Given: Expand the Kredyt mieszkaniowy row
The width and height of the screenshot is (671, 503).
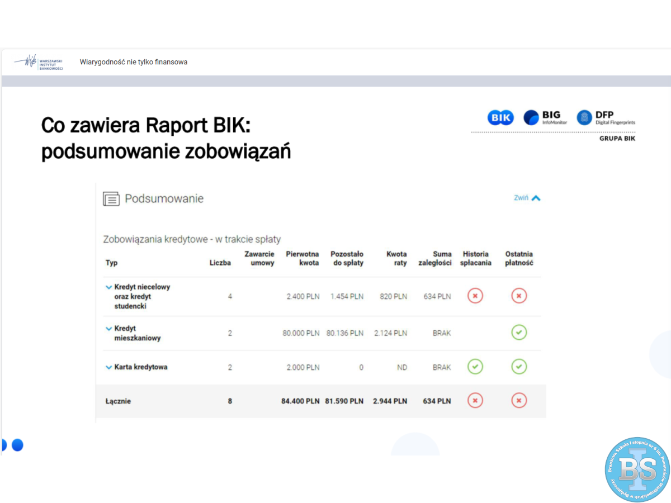Looking at the screenshot, I should click(109, 329).
